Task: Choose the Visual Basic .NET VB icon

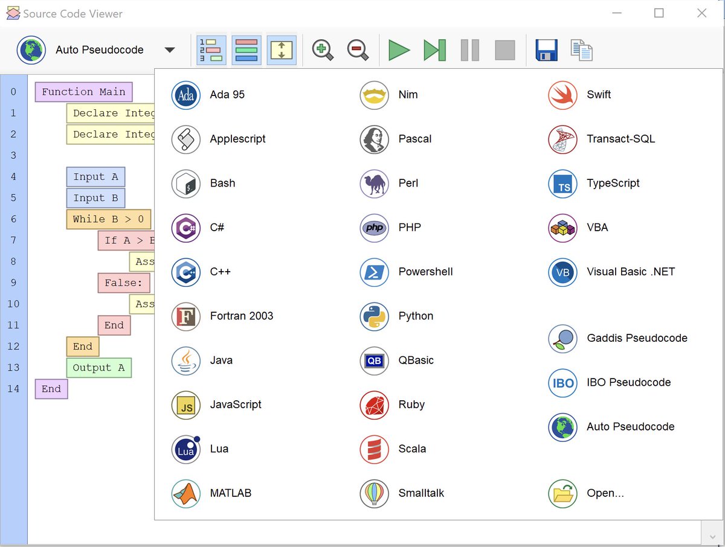Action: click(x=562, y=272)
